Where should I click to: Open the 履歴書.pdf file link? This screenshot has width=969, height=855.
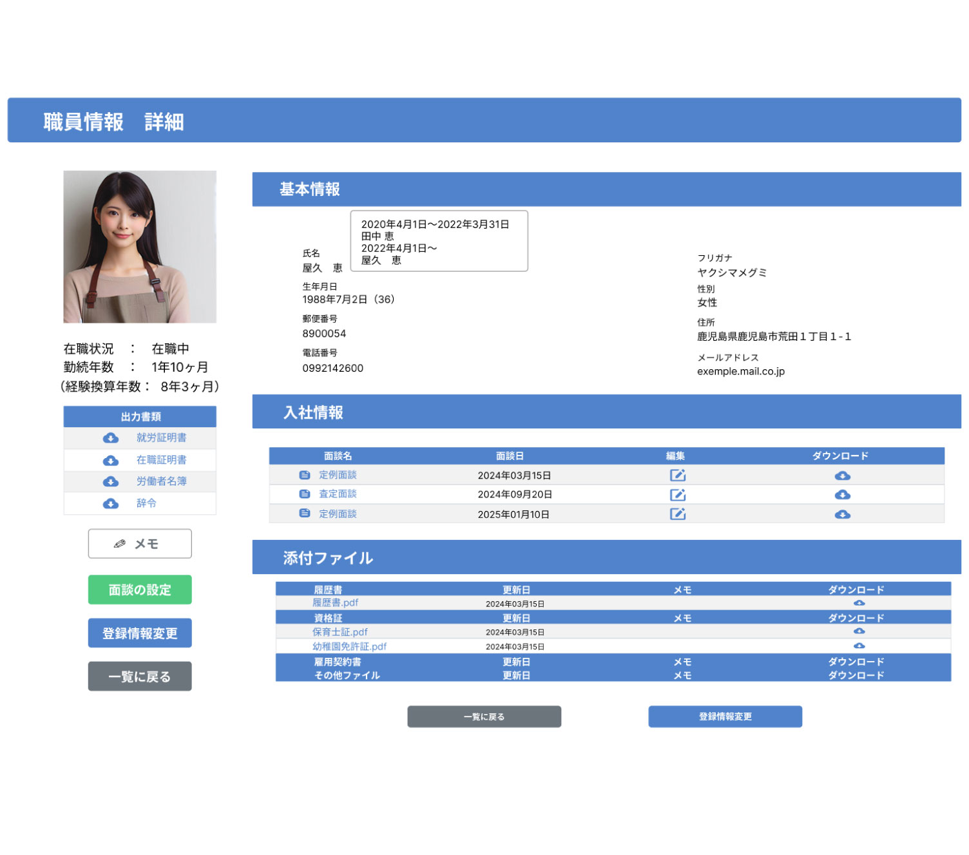pos(335,603)
